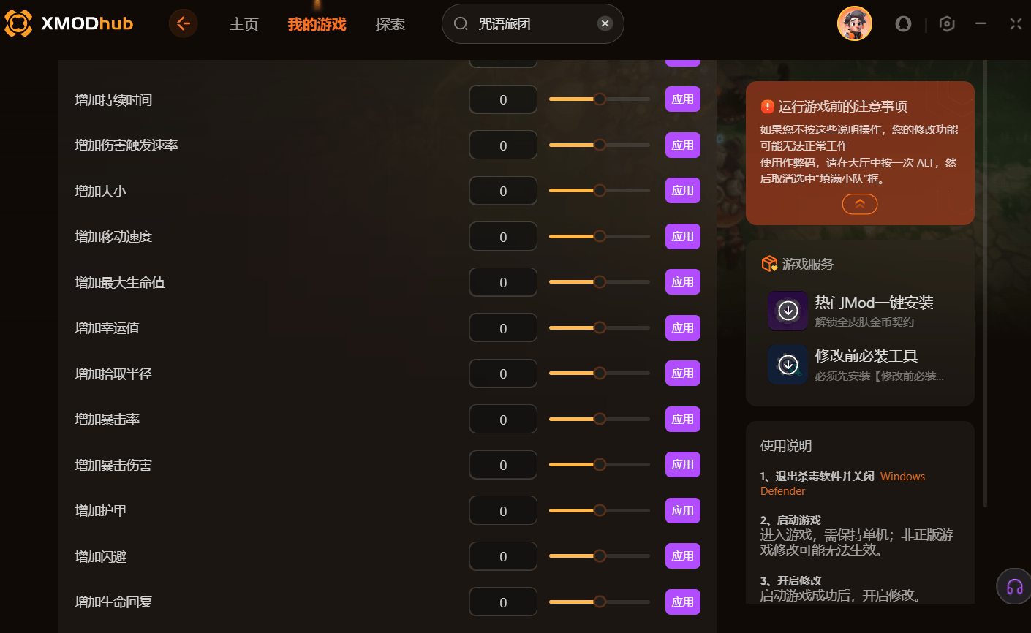Open the notification bell icon

pyautogui.click(x=904, y=24)
